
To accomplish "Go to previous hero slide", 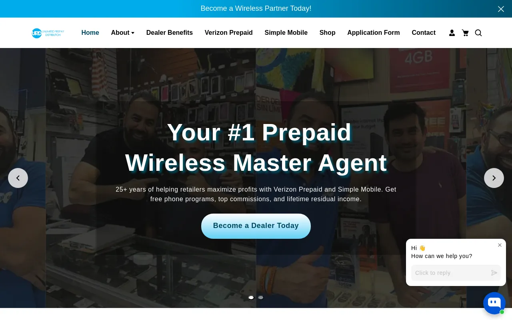I will coord(18,178).
